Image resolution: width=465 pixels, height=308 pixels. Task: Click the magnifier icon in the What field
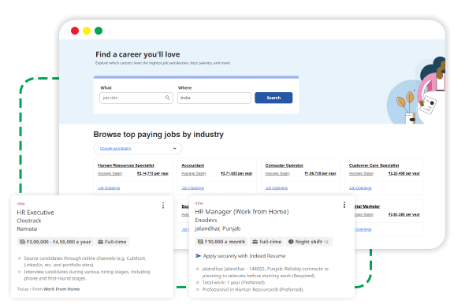click(168, 98)
